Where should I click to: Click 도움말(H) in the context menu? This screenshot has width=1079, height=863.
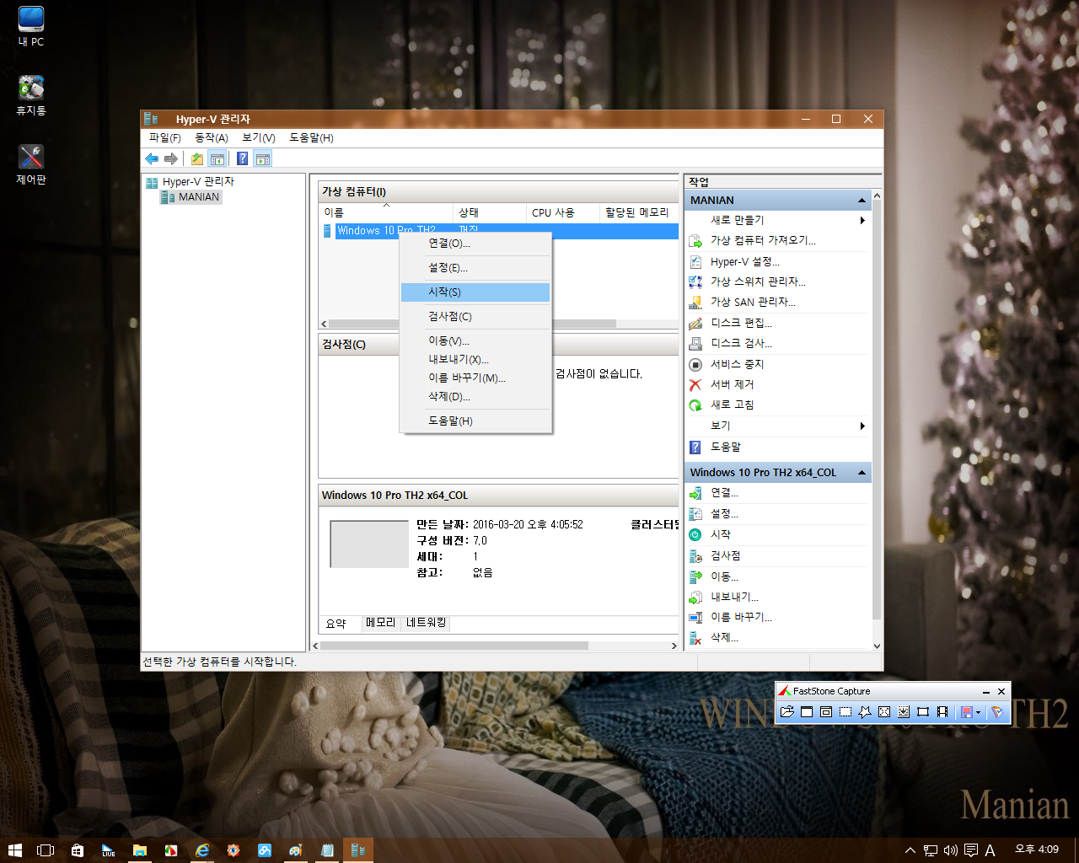(x=475, y=421)
